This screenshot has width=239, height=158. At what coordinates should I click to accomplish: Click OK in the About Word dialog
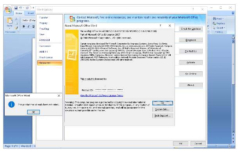[162, 103]
